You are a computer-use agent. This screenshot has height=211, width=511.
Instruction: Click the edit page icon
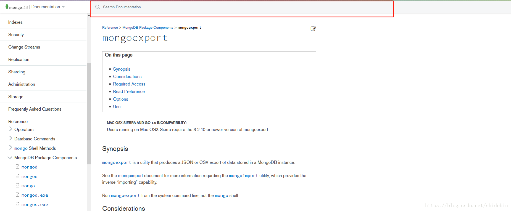[x=313, y=29]
